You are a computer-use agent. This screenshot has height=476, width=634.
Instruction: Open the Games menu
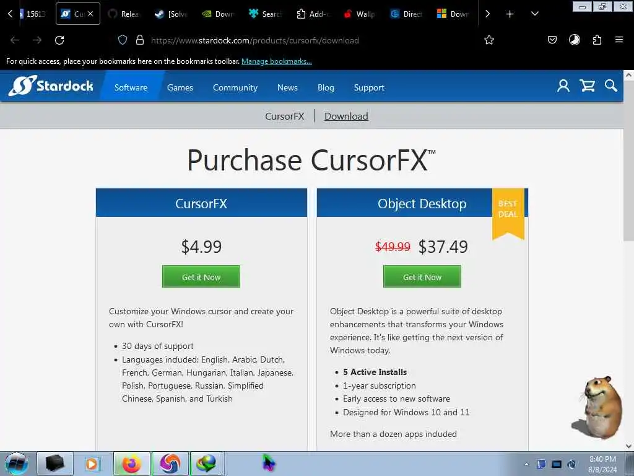180,87
